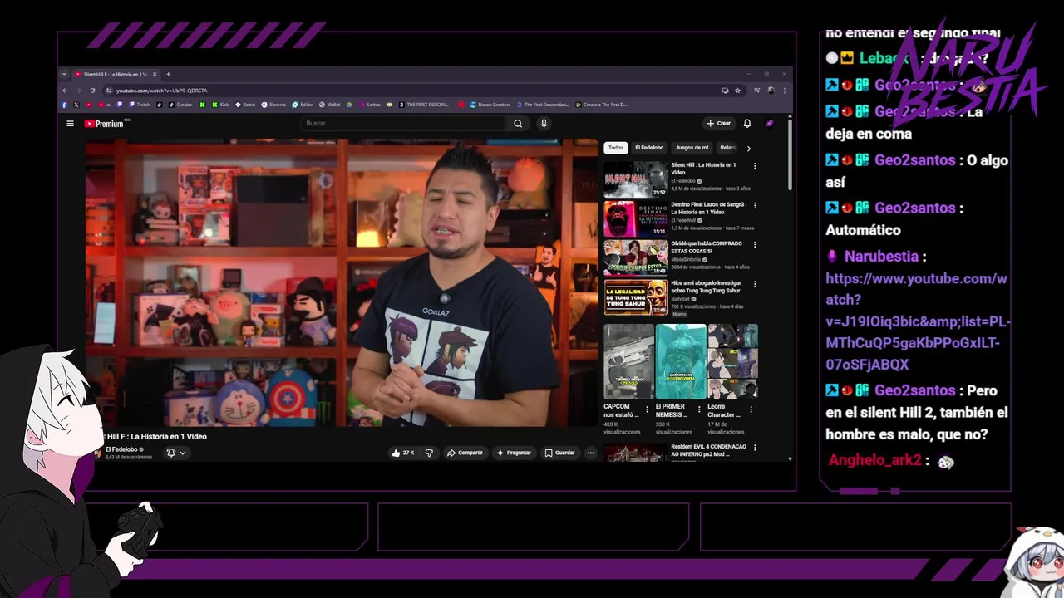This screenshot has width=1064, height=598.
Task: Go to the YouTube Premium home logo
Action: tap(104, 124)
